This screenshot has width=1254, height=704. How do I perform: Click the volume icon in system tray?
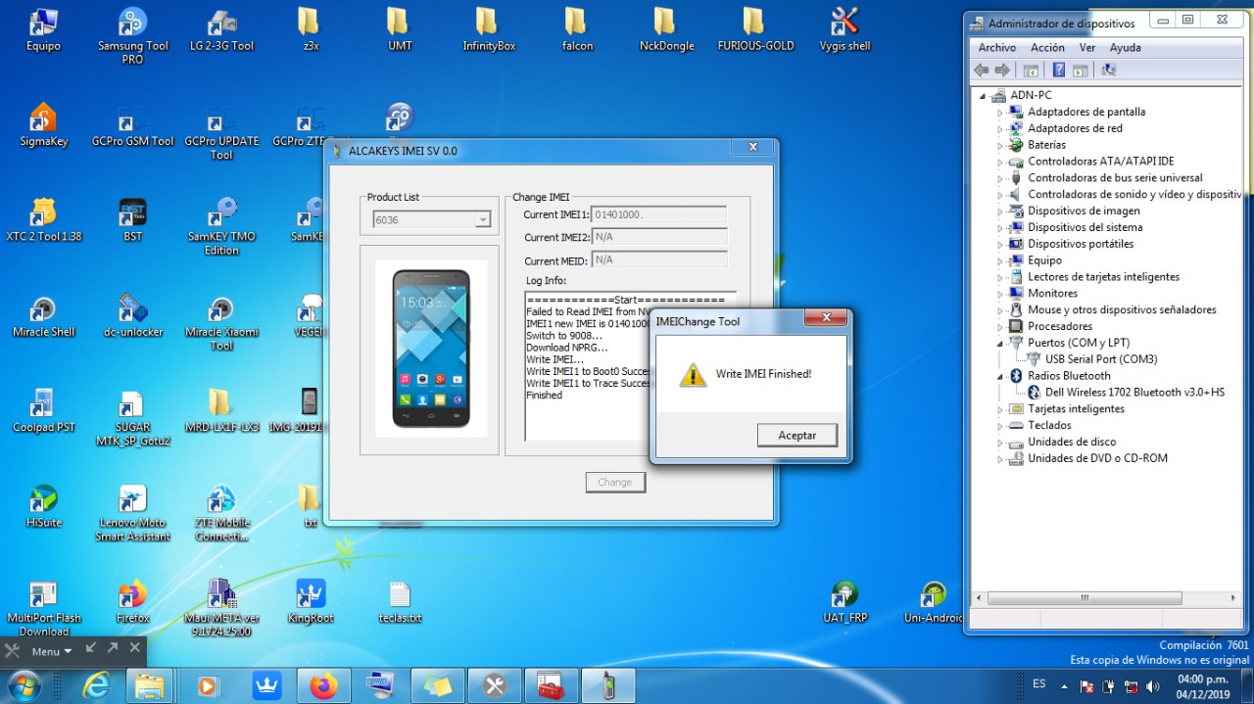click(x=1154, y=686)
